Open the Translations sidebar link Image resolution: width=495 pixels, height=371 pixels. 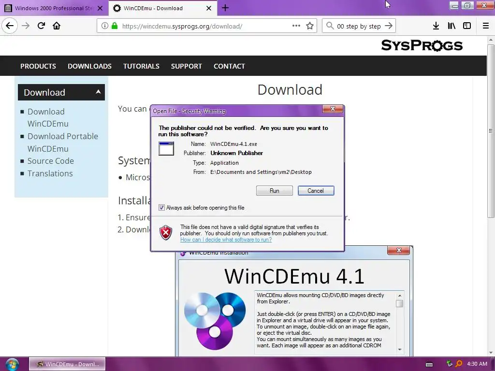50,173
